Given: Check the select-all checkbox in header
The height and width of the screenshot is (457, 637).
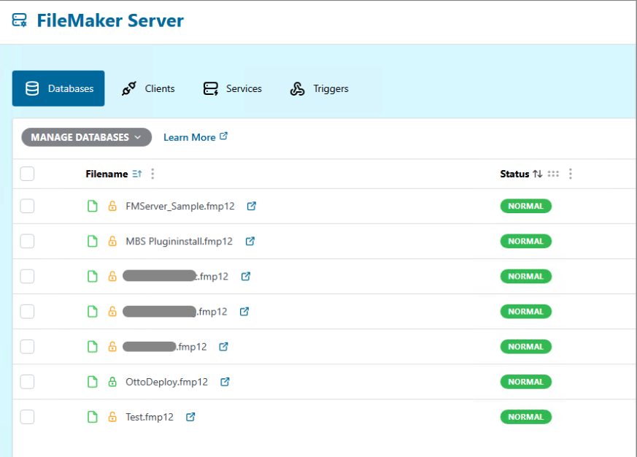Looking at the screenshot, I should [x=27, y=174].
